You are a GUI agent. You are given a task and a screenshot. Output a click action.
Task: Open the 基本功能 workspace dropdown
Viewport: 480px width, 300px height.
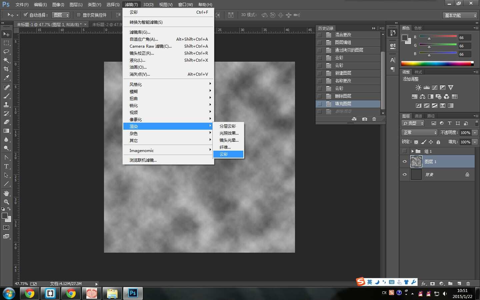click(x=460, y=15)
